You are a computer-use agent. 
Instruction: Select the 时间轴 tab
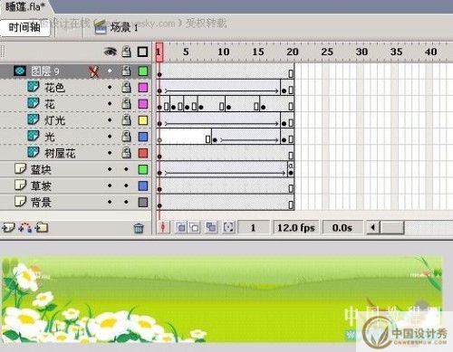click(x=24, y=27)
